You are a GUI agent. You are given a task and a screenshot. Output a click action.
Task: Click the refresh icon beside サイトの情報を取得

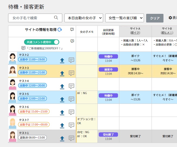coord(60,30)
